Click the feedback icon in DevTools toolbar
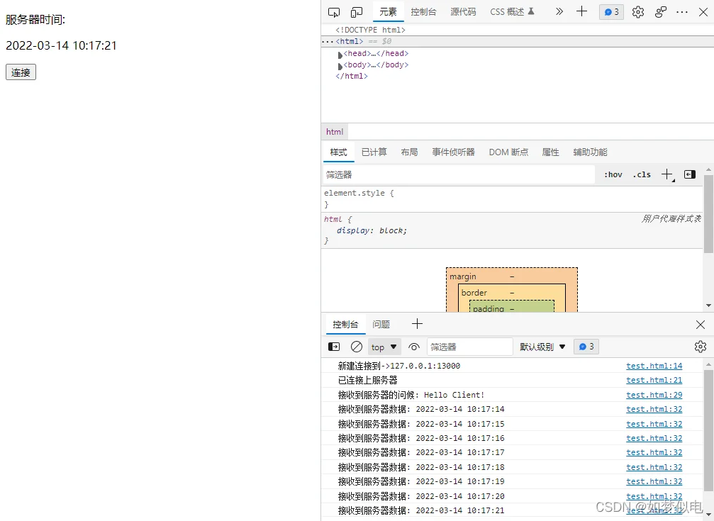 (660, 12)
